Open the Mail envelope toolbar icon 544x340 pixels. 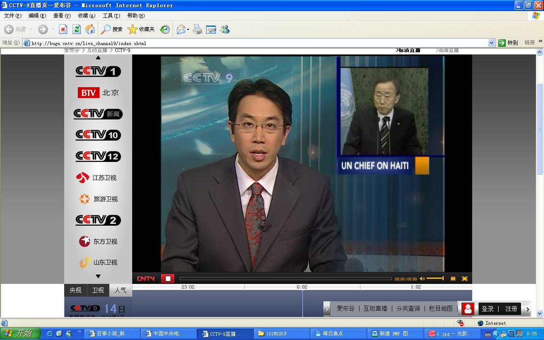[181, 29]
